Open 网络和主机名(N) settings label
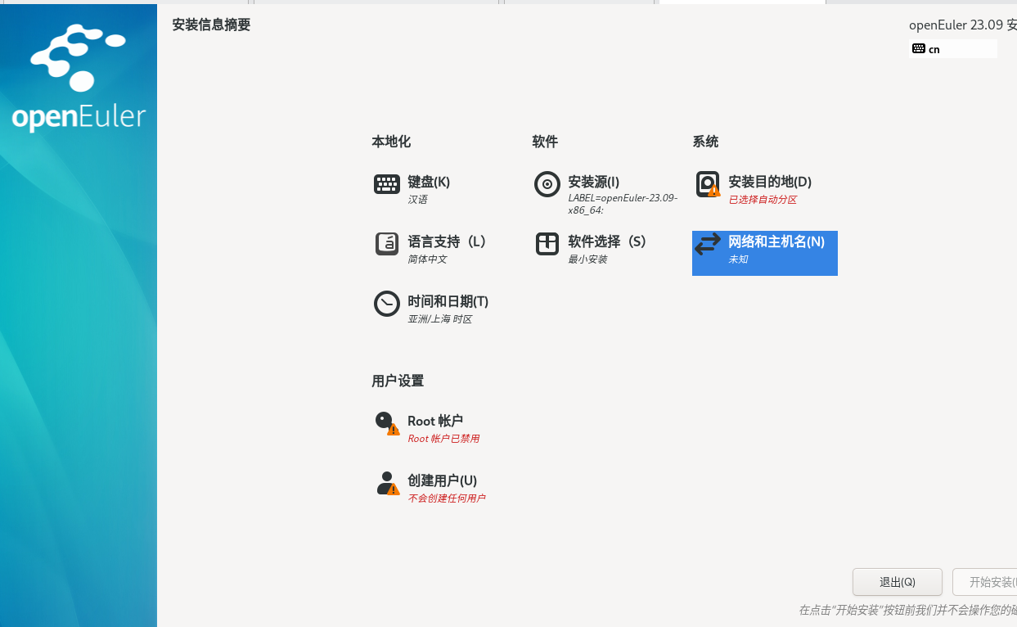This screenshot has height=627, width=1017. pos(776,241)
